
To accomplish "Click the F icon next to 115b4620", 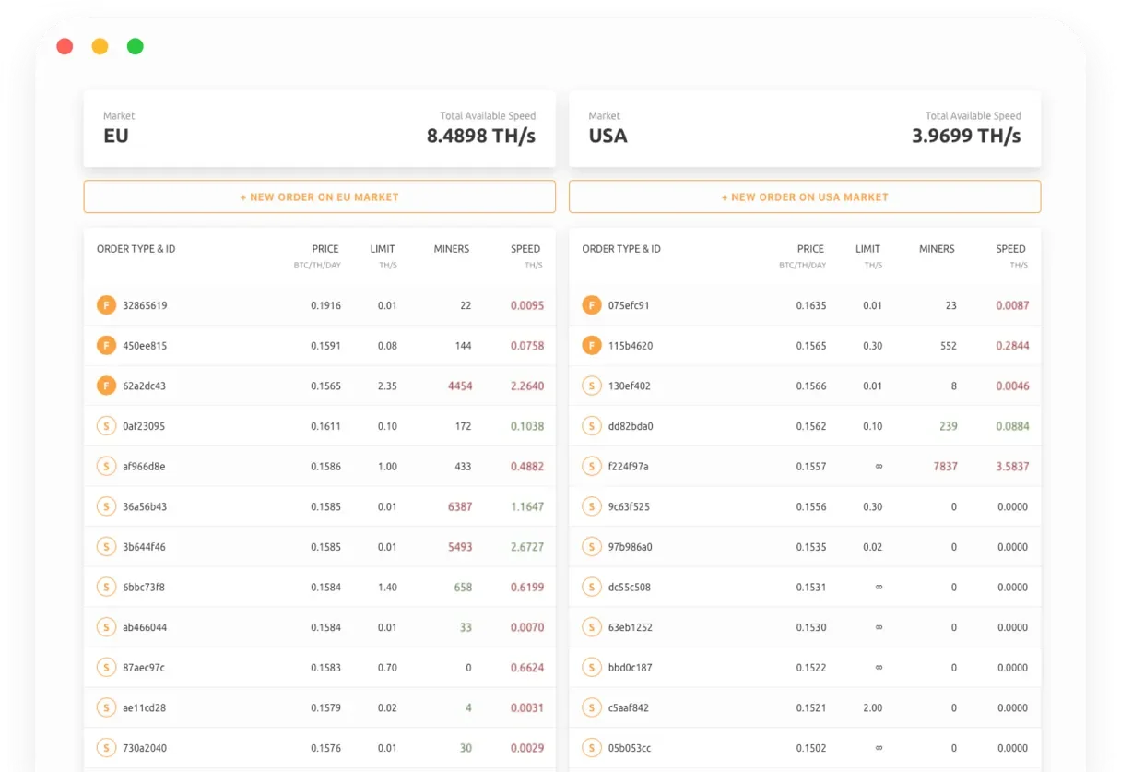I will click(x=592, y=346).
